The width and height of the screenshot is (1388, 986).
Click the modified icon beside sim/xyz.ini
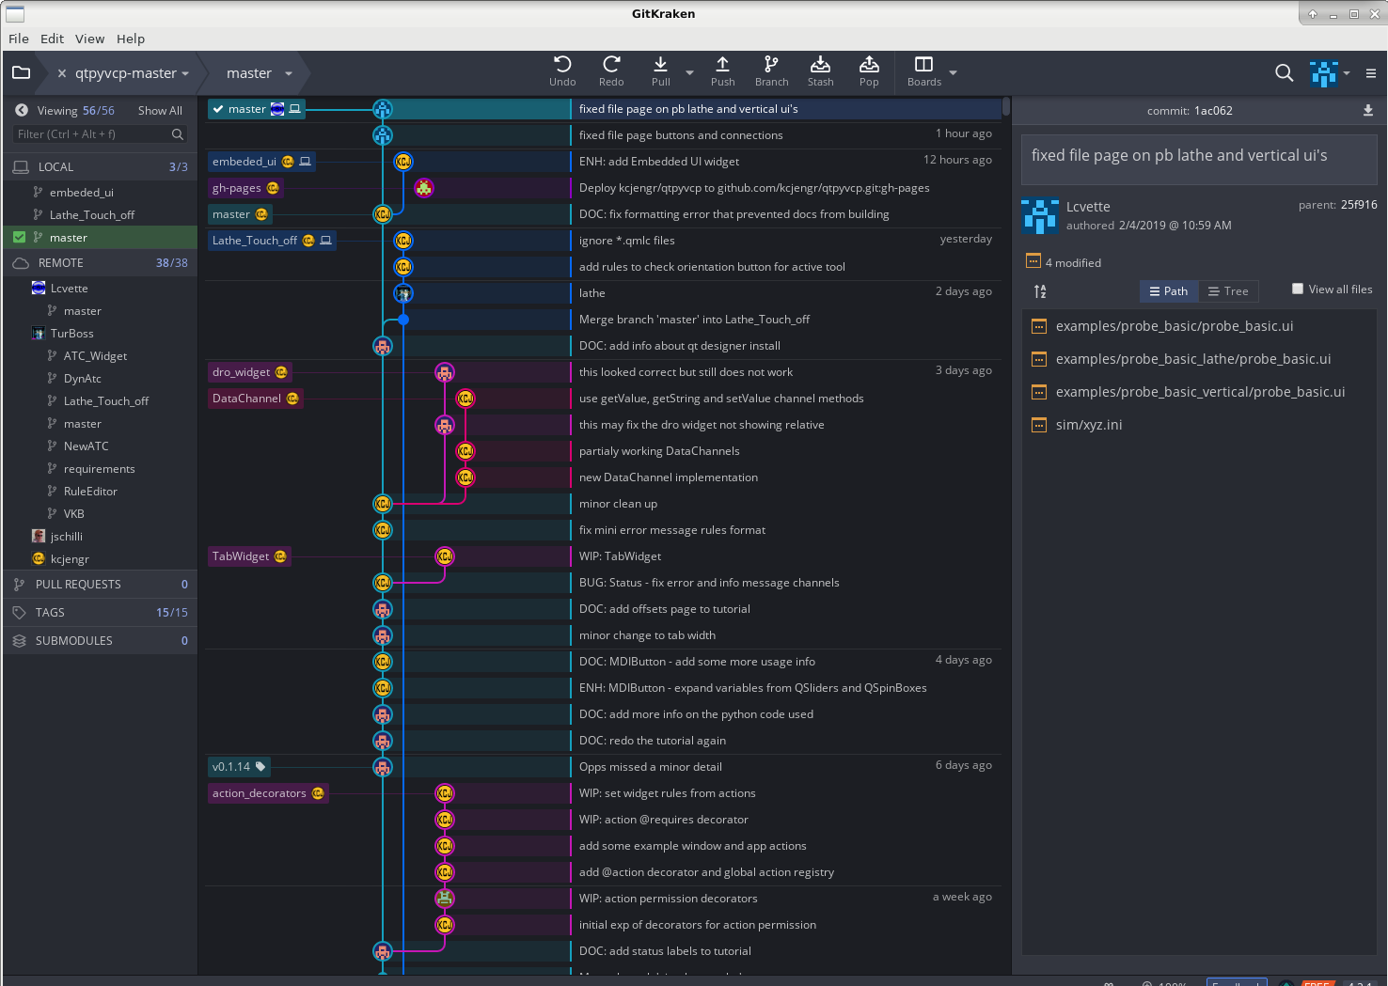(x=1039, y=425)
